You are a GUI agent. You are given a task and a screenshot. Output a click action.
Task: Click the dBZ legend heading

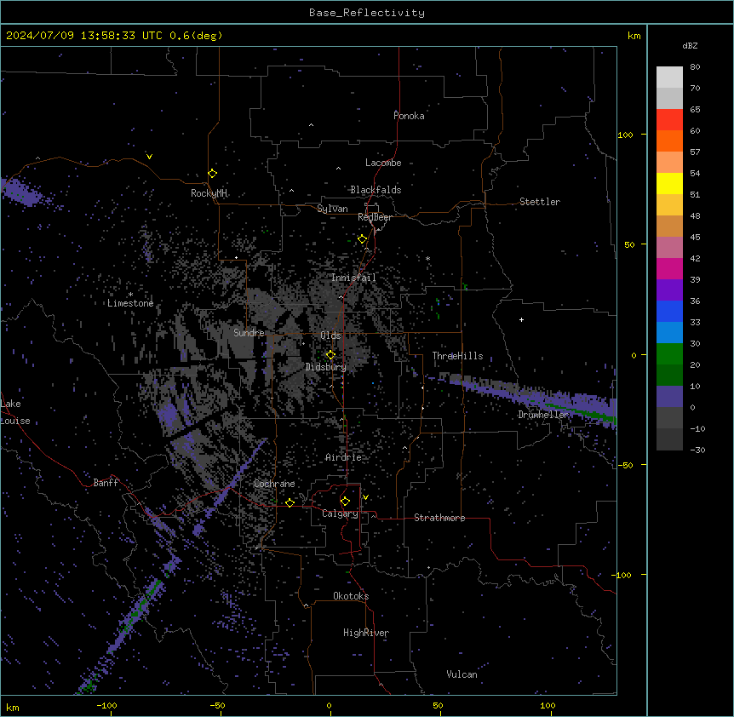pyautogui.click(x=690, y=46)
